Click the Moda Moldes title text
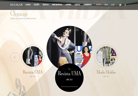The image size is (138, 96). pyautogui.click(x=106, y=72)
